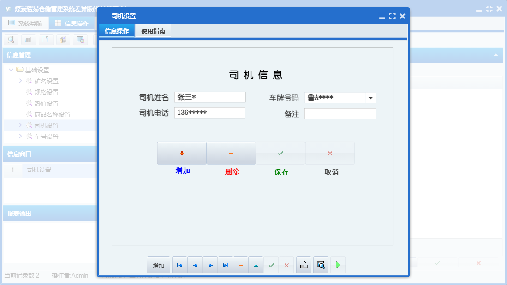The image size is (507, 285).
Task: Click inside the 备注 input field
Action: [x=340, y=113]
